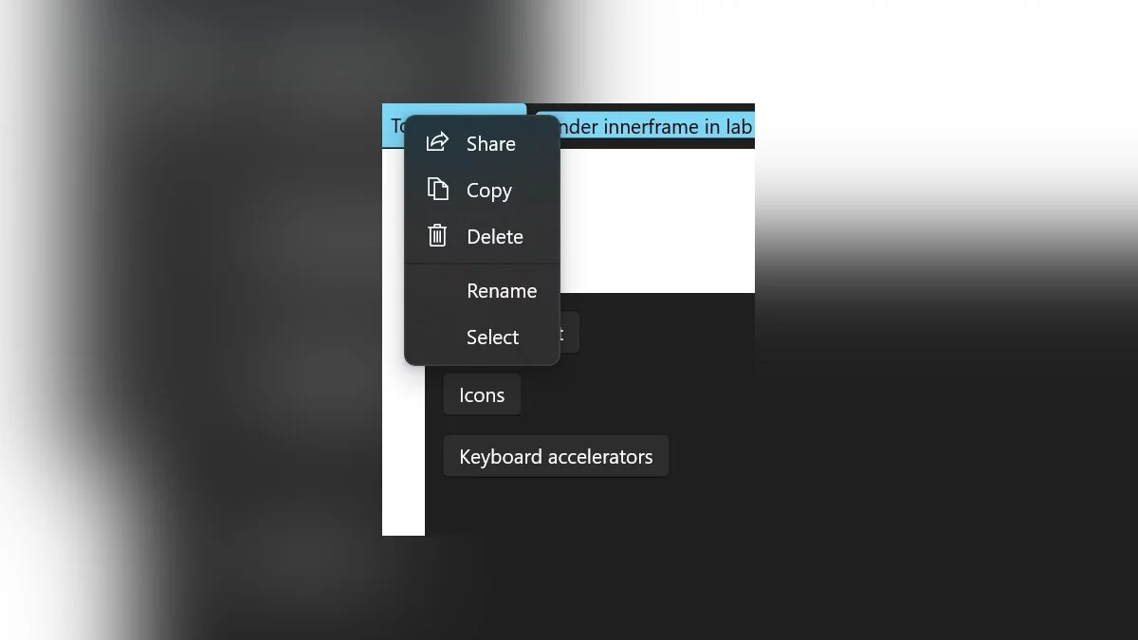Screen dimensions: 1138x640
Task: Click the black bar right of the tabs
Action: (641, 106)
